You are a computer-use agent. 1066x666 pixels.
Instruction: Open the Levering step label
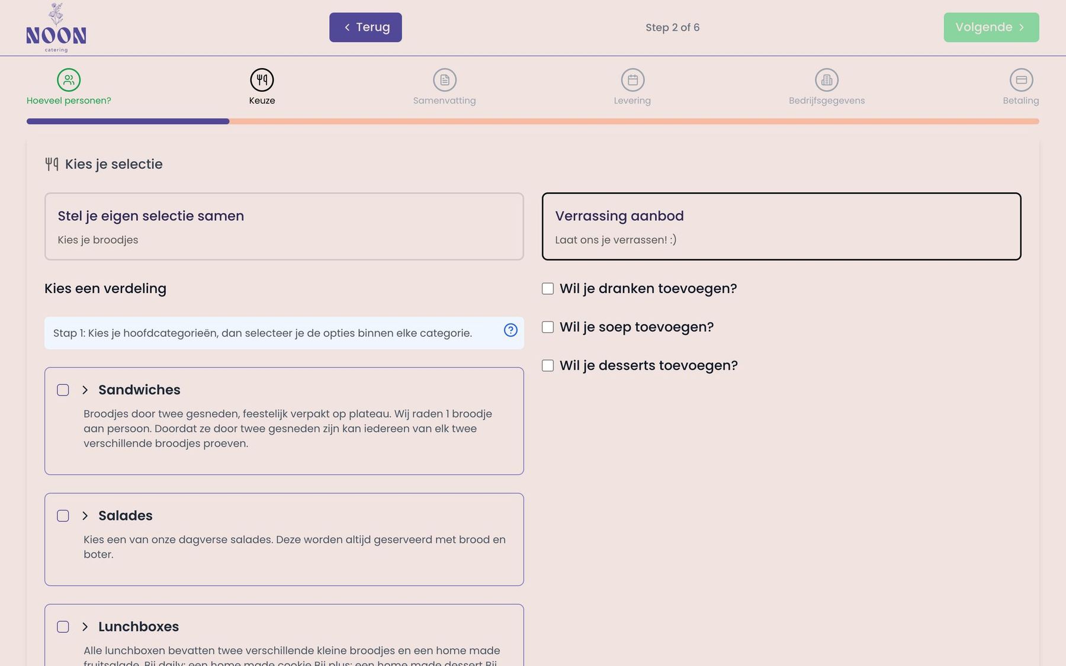pos(632,101)
